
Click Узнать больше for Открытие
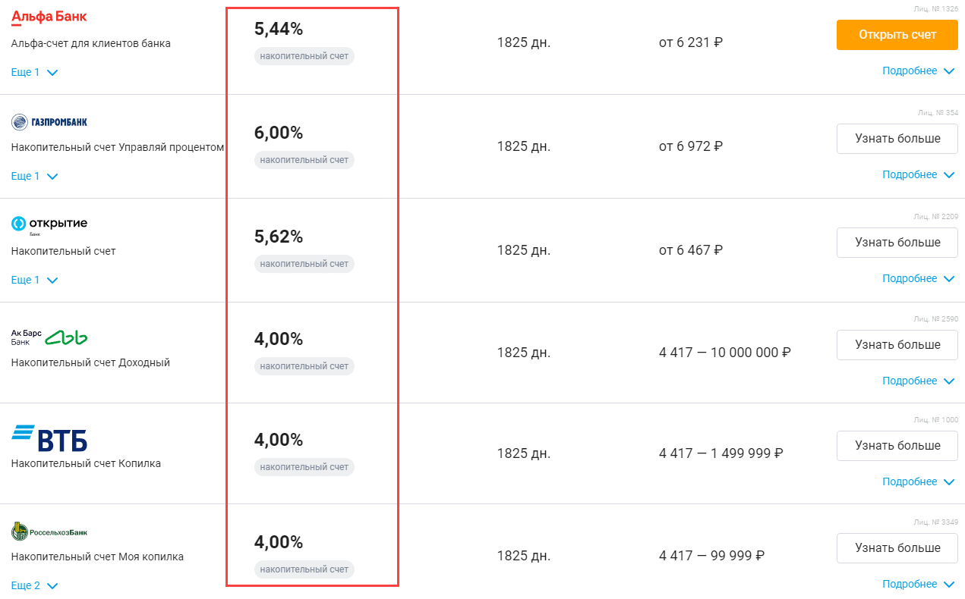(897, 243)
